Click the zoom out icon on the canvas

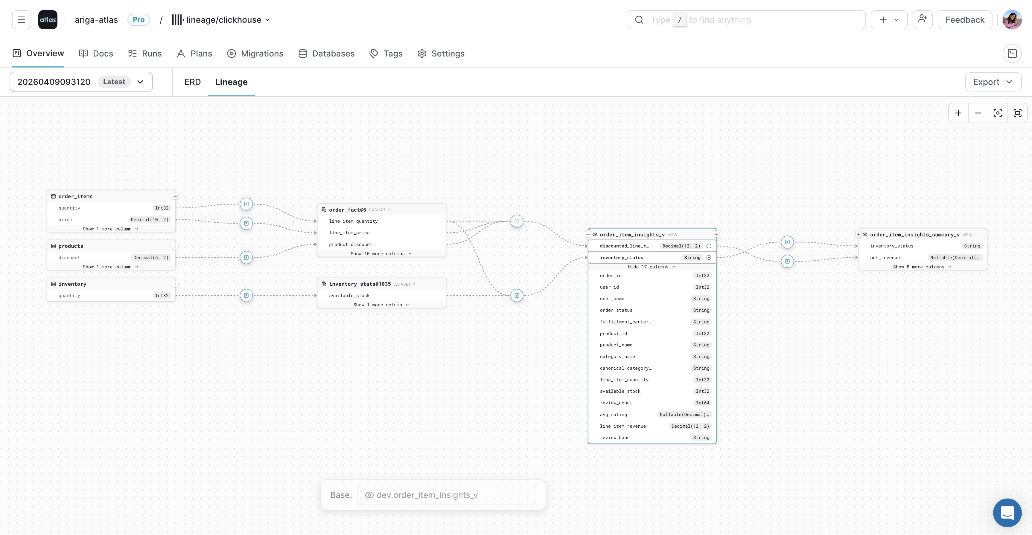[978, 113]
